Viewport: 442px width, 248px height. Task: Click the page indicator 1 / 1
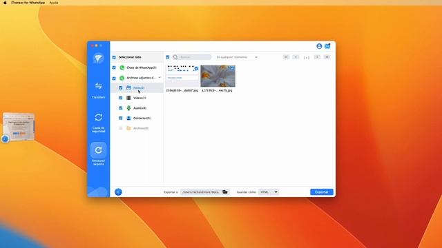point(307,57)
